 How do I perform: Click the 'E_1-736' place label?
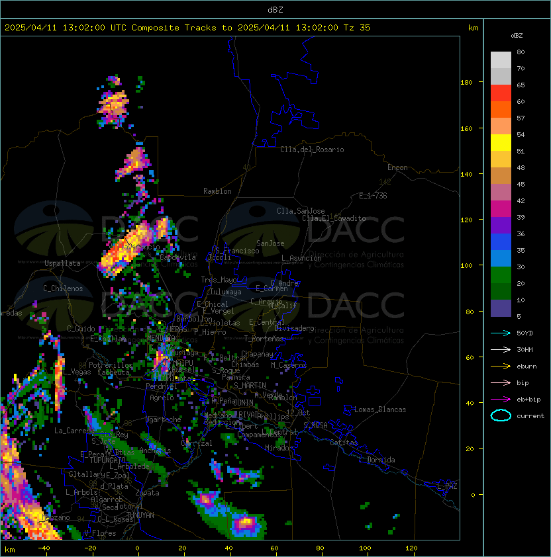(x=373, y=196)
